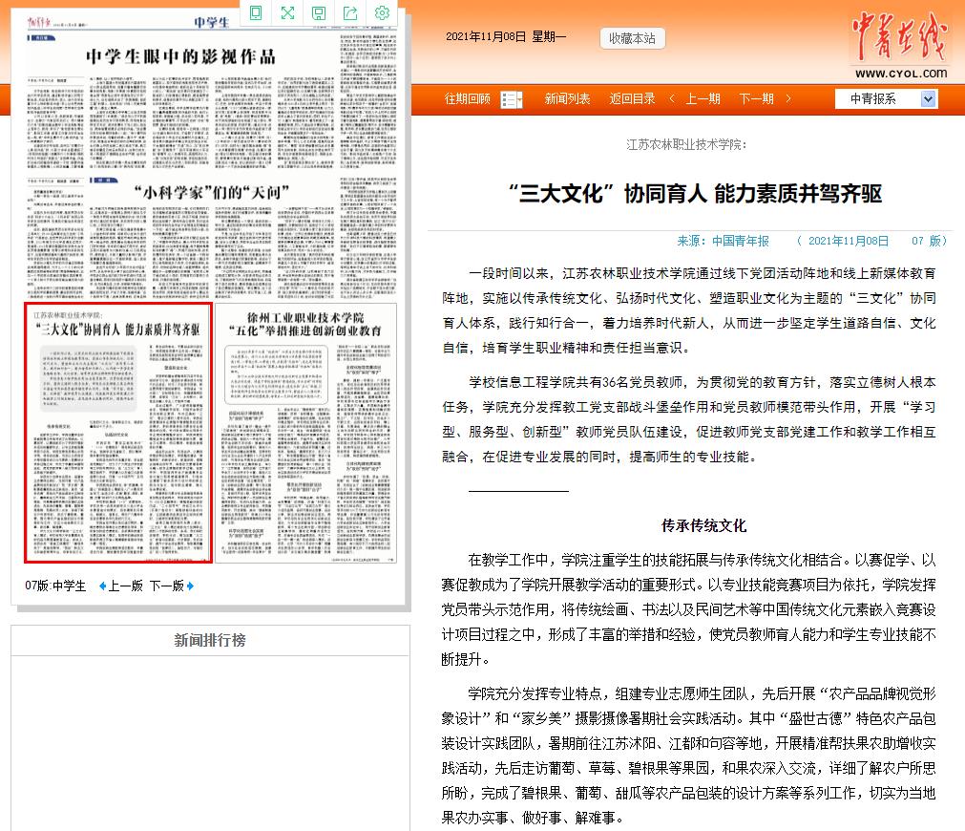Viewport: 965px width, 831px height.
Task: Expand the 中青报系 dropdown
Action: click(928, 99)
